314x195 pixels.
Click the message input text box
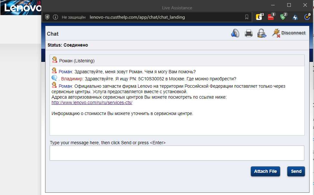[177, 153]
